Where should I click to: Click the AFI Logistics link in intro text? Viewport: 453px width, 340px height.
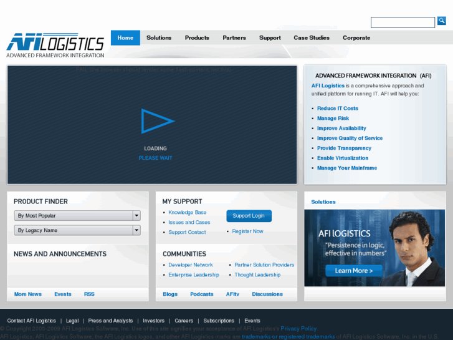(x=328, y=85)
